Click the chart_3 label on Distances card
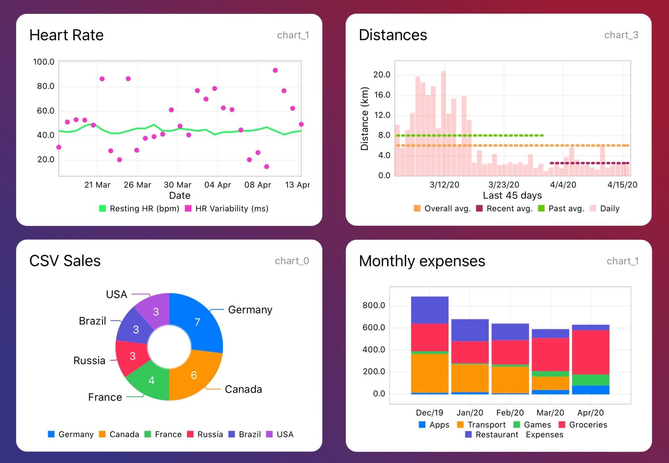The height and width of the screenshot is (463, 669). click(621, 35)
